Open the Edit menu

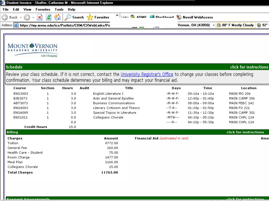16,9
